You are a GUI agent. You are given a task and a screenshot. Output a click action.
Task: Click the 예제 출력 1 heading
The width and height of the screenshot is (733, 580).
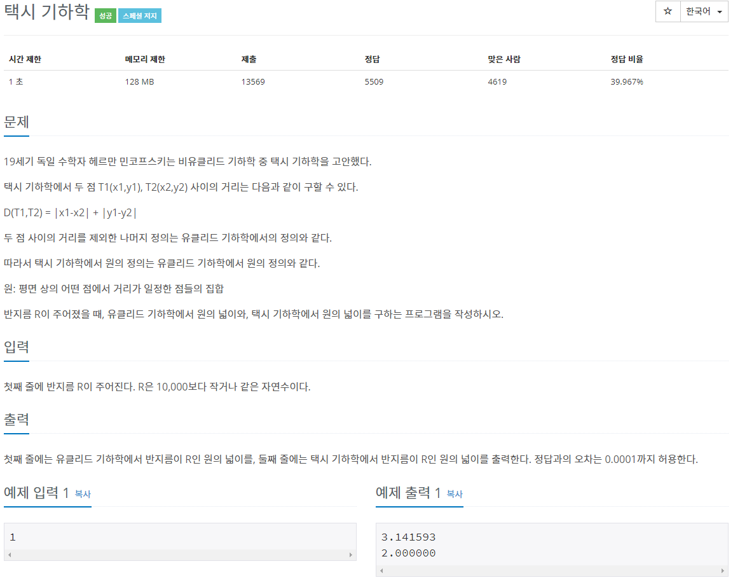(409, 492)
